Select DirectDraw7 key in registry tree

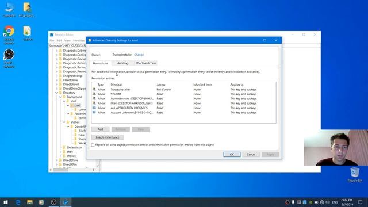[x=71, y=85]
